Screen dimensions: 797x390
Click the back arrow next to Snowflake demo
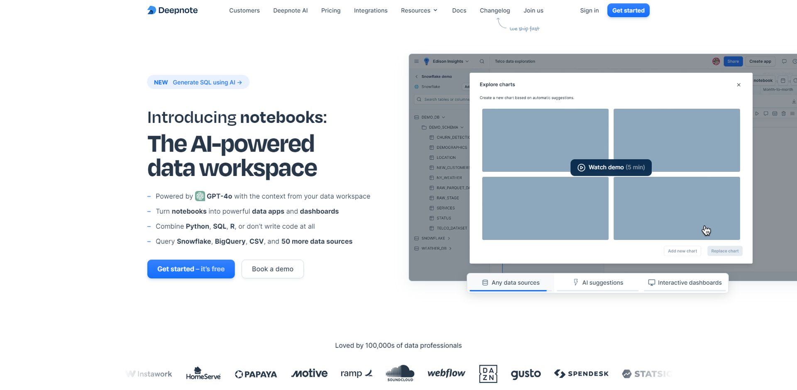click(x=416, y=77)
